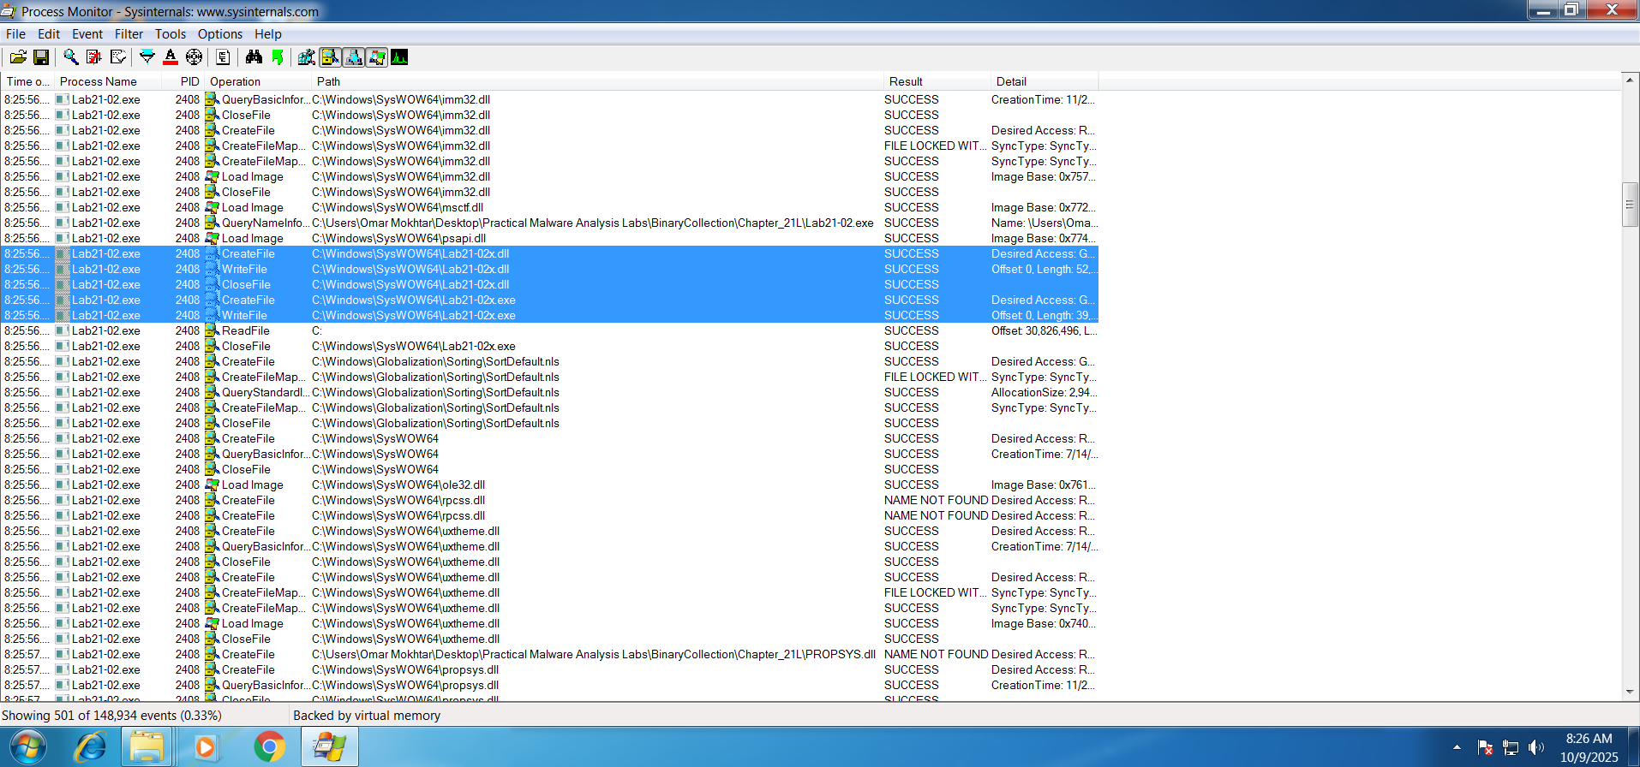Viewport: 1640px width, 767px height.
Task: Click the Result column header
Action: pos(906,81)
